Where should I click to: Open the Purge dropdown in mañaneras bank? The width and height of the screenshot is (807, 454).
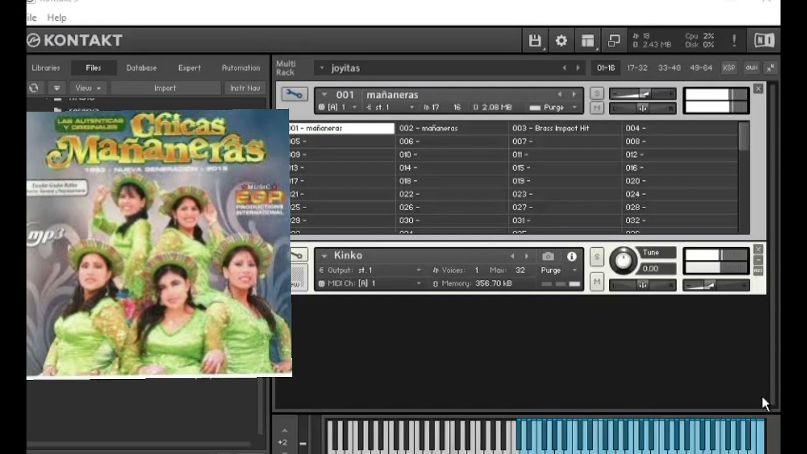[x=575, y=108]
